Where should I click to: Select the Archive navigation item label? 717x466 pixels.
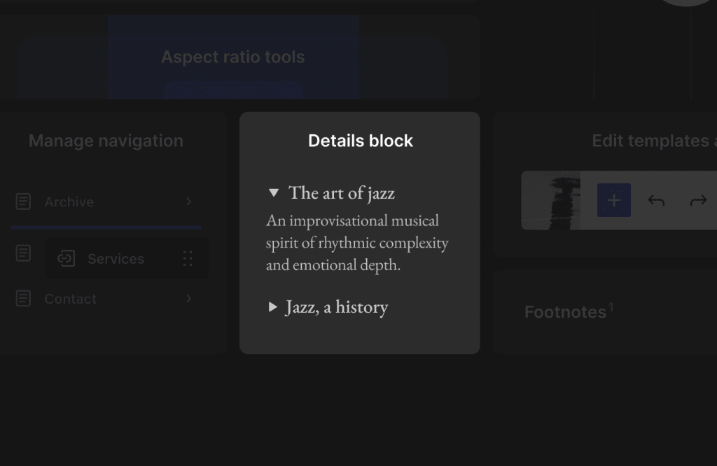click(69, 202)
